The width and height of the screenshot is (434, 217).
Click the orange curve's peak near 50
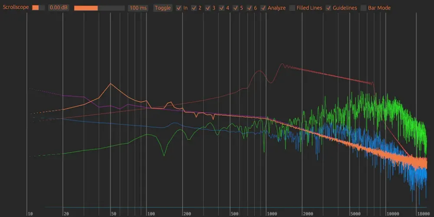pos(111,84)
